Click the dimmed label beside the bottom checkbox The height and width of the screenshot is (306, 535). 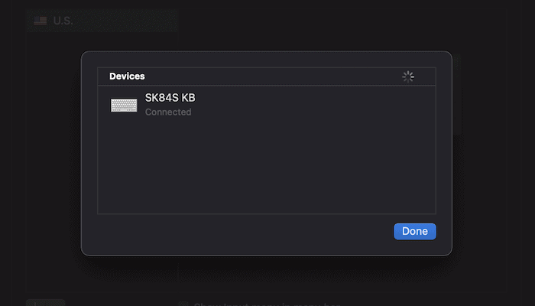coord(267,304)
